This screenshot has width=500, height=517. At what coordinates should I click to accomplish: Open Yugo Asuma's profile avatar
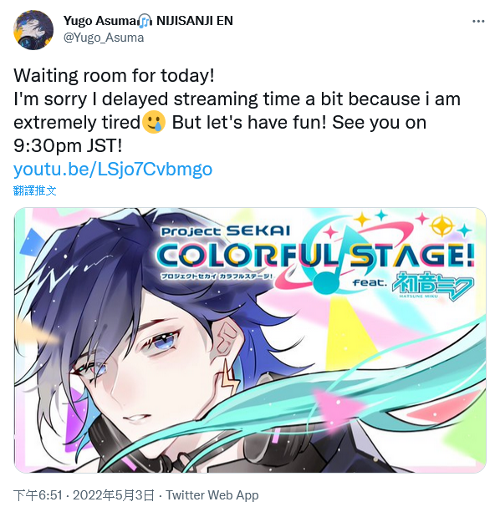pyautogui.click(x=33, y=30)
